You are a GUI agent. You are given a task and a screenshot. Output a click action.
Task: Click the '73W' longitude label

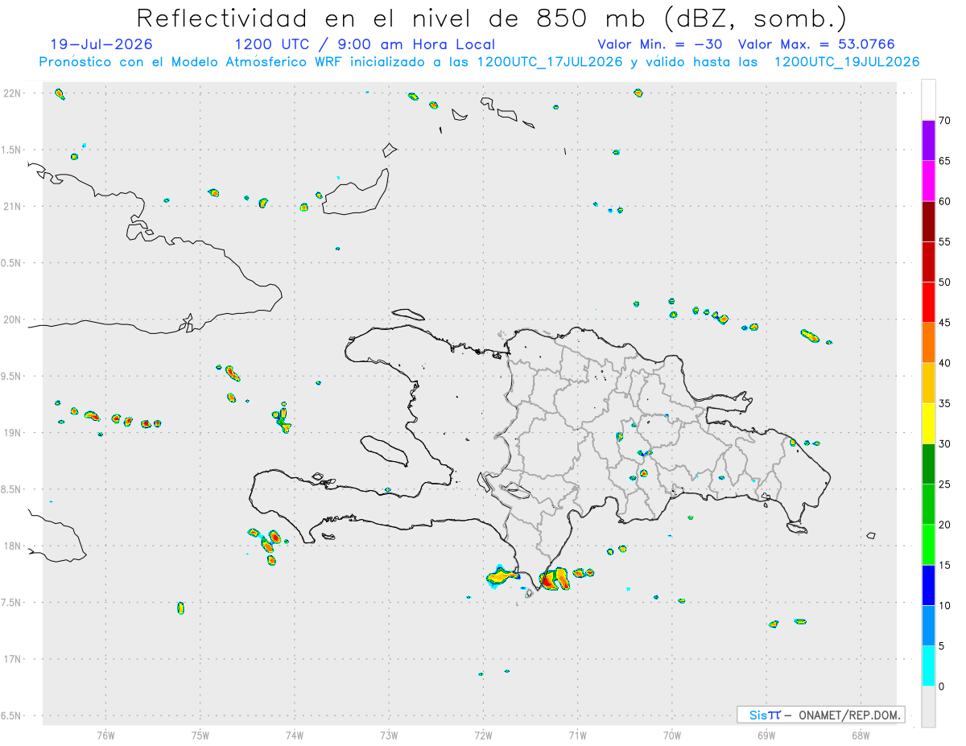[389, 735]
